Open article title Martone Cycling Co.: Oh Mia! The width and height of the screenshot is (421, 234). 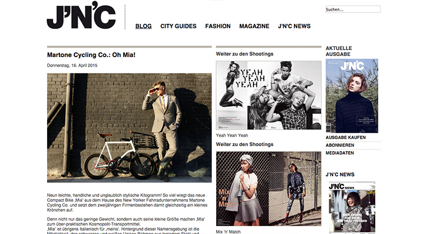[x=91, y=55]
